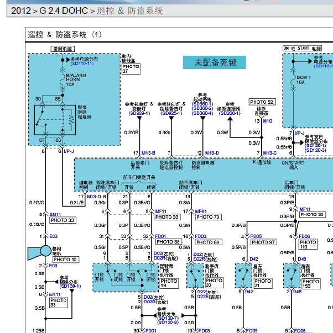Viewport: 333px width, 333px height.
Task: Select D42 connector at pin 5
Action: pyautogui.click(x=249, y=292)
